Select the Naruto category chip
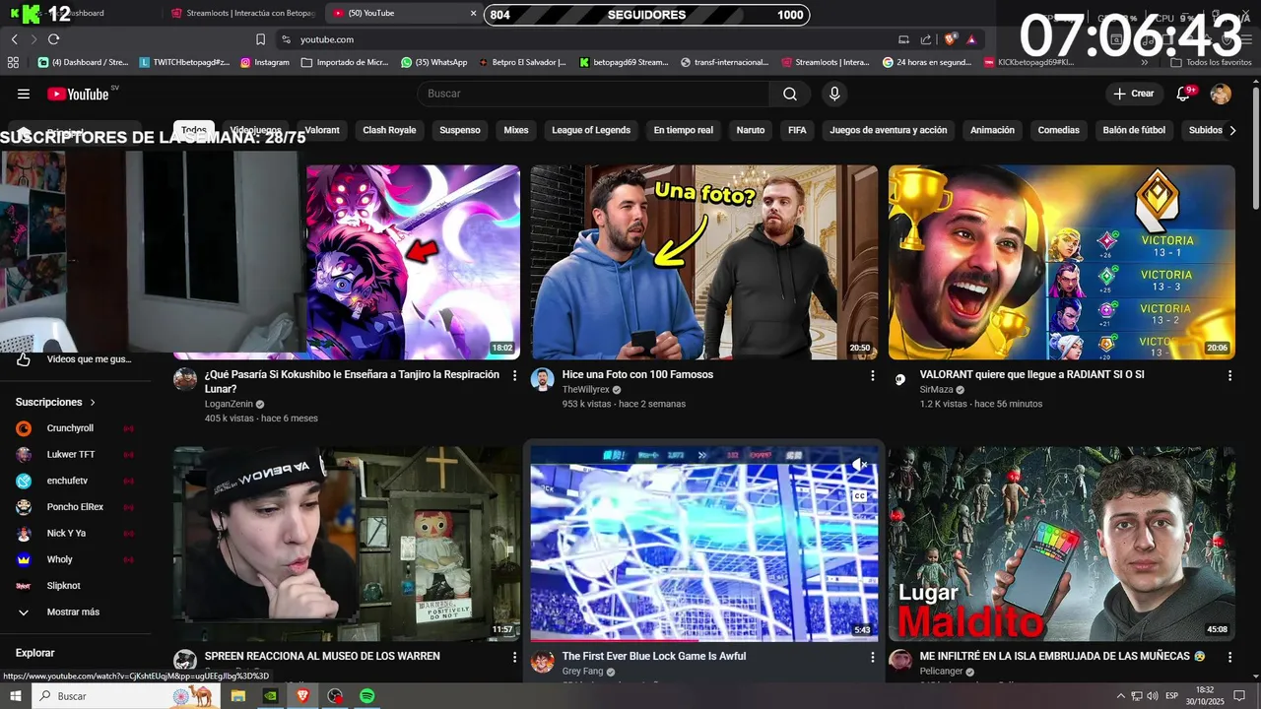This screenshot has width=1261, height=709. click(751, 130)
